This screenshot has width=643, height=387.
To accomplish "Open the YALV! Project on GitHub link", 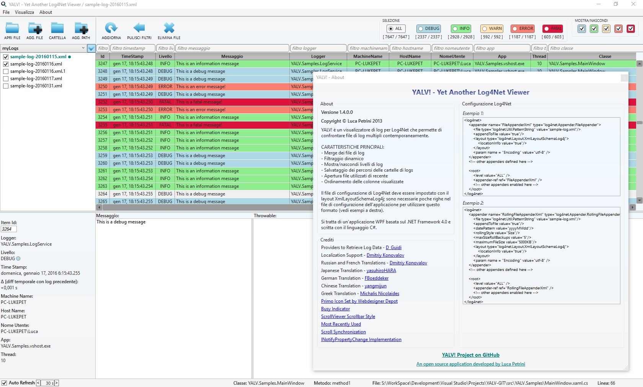I will pos(471,355).
